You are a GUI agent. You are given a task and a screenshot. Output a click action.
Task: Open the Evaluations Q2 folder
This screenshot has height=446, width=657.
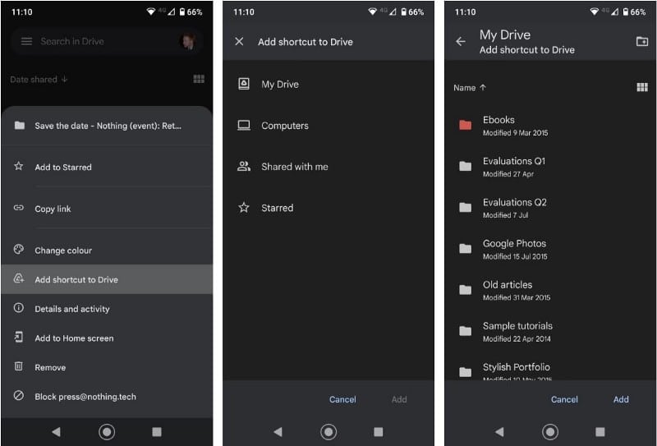[x=550, y=208]
